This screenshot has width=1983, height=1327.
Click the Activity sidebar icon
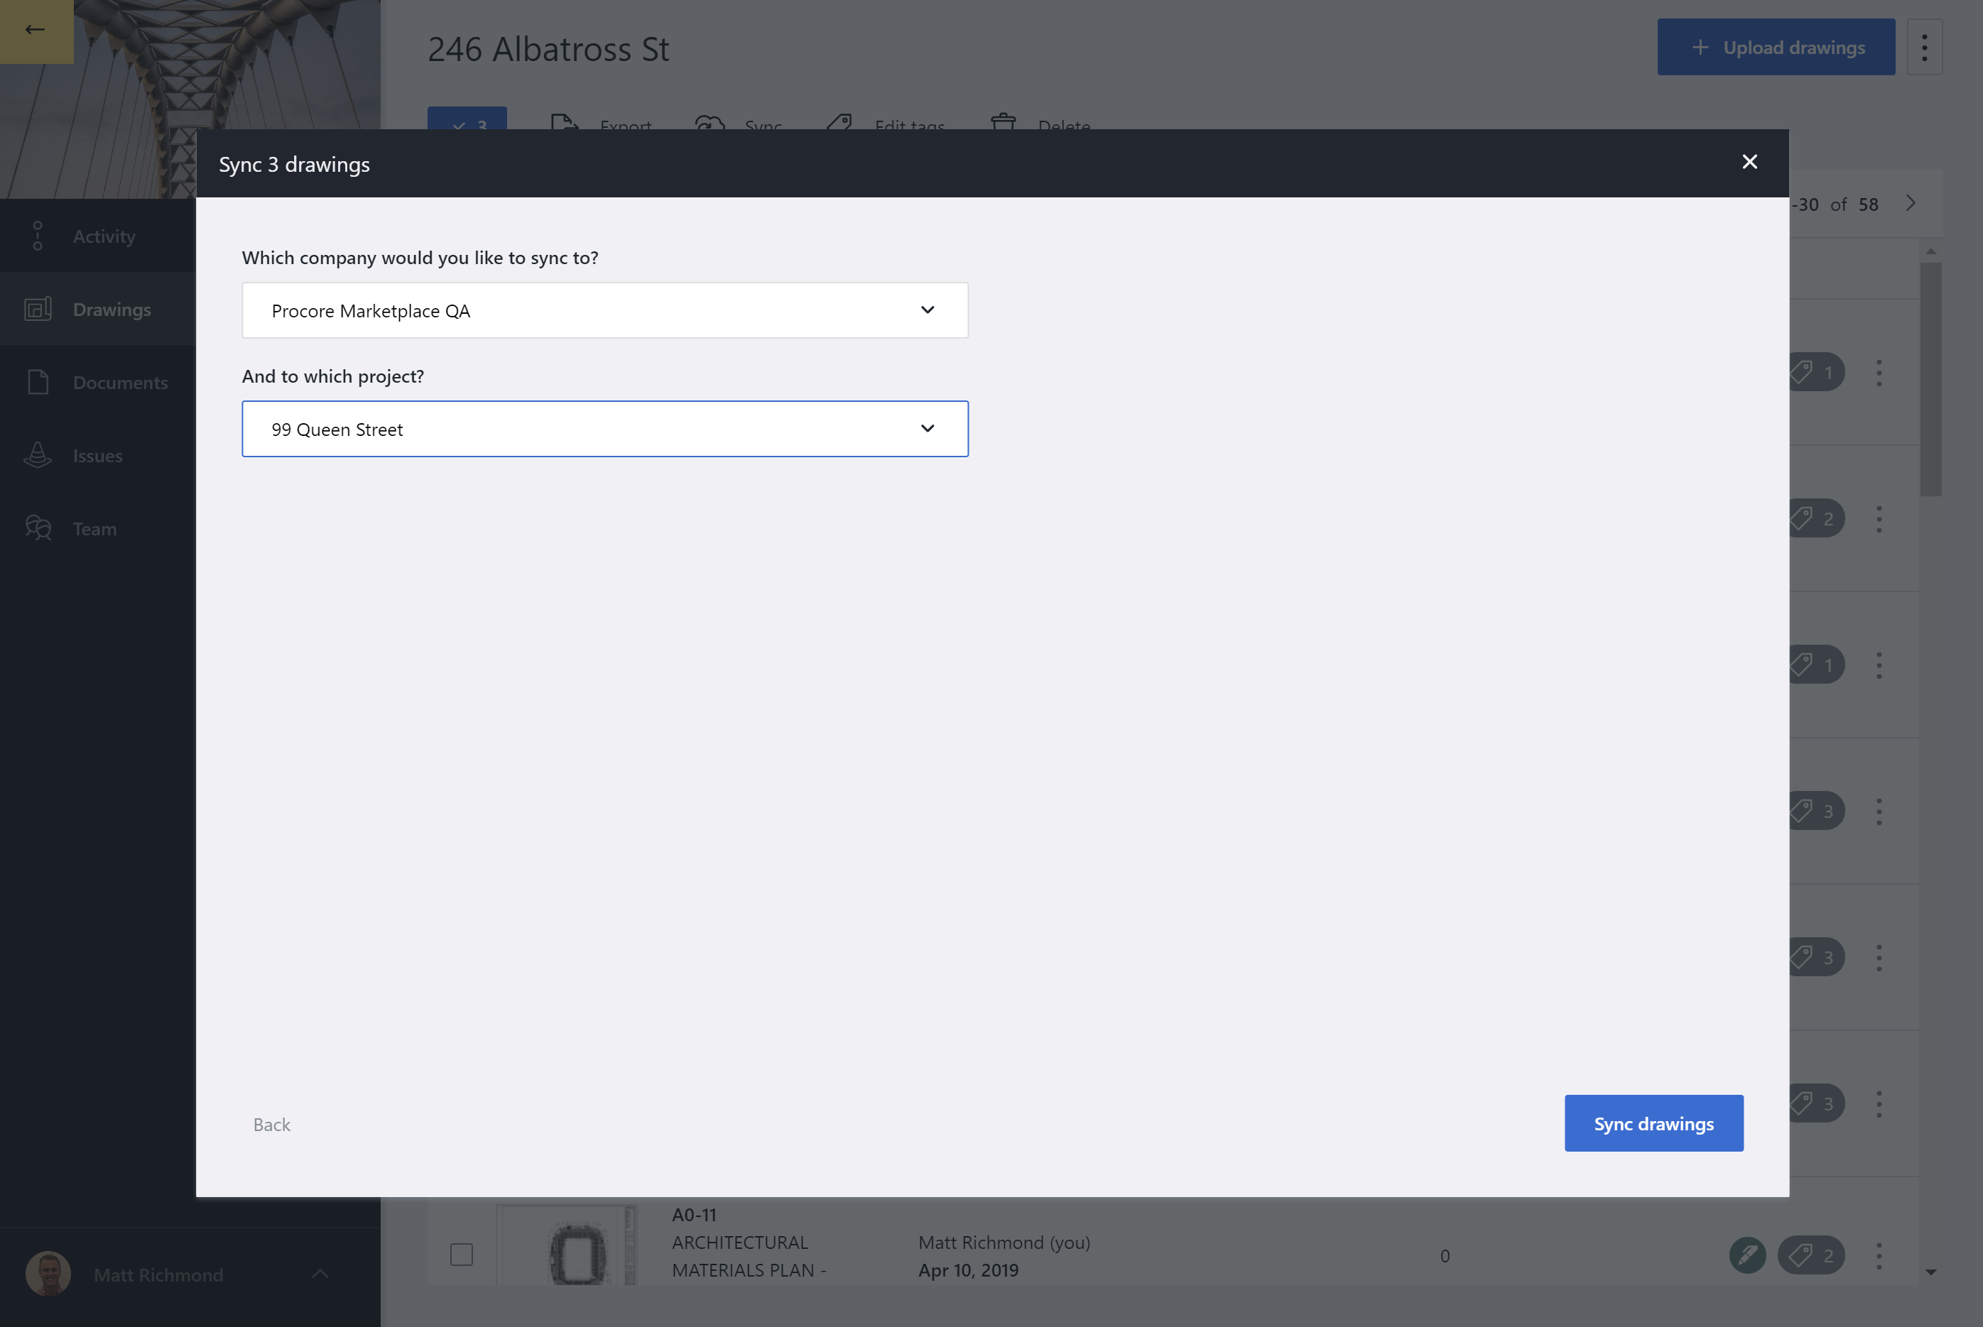(37, 236)
